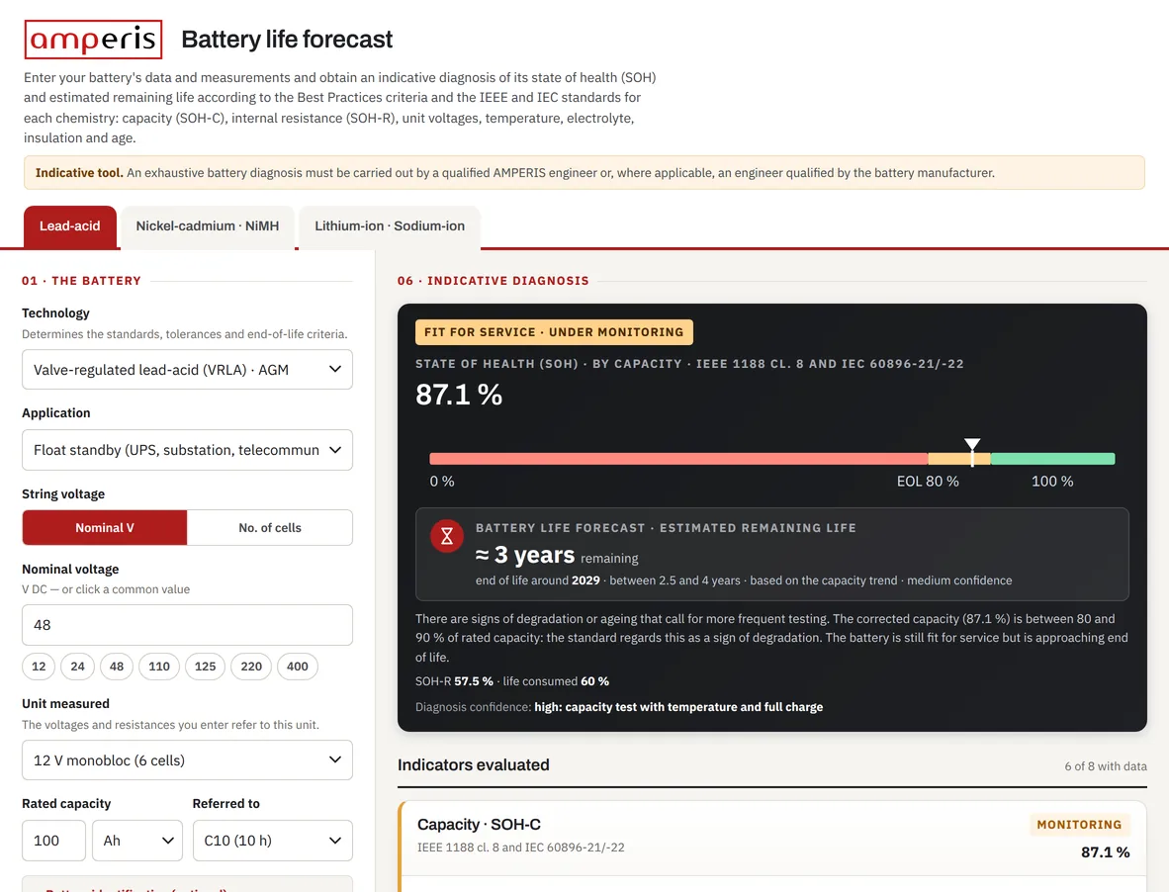The height and width of the screenshot is (892, 1169).
Task: Choose the 125 V common value
Action: 205,667
